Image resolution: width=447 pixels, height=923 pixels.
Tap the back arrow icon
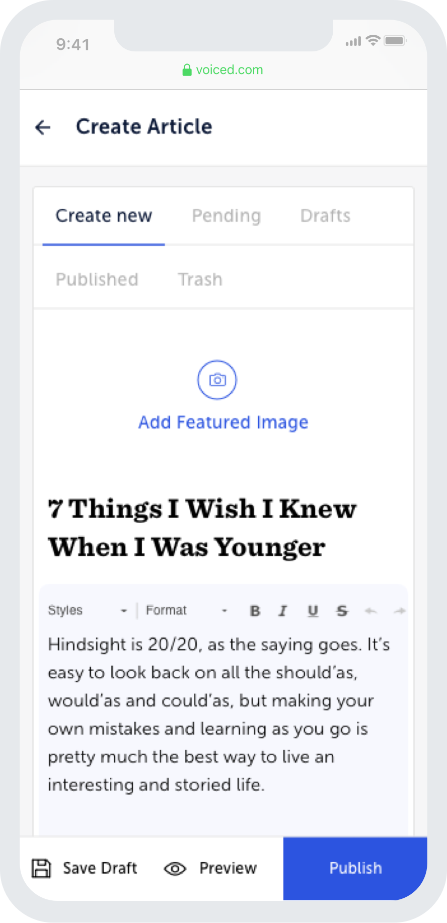(43, 127)
